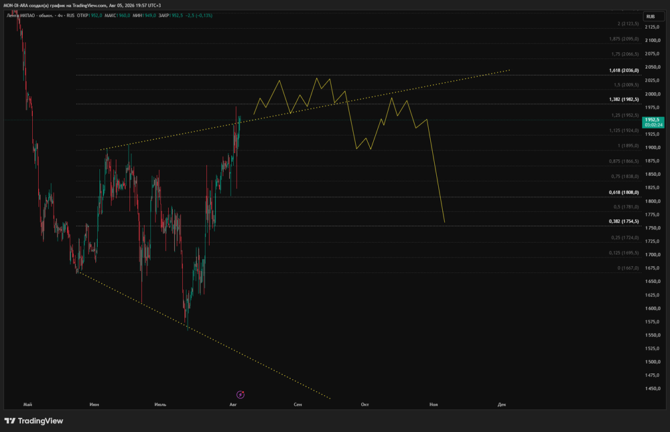Click the 1700,0 price scale label
The height and width of the screenshot is (432, 670).
pos(653,255)
